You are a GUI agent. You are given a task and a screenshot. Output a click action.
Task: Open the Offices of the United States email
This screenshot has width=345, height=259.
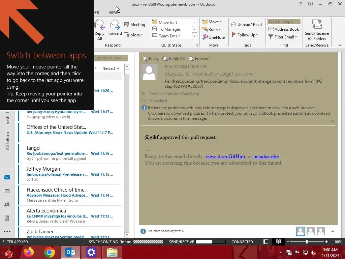click(x=70, y=132)
